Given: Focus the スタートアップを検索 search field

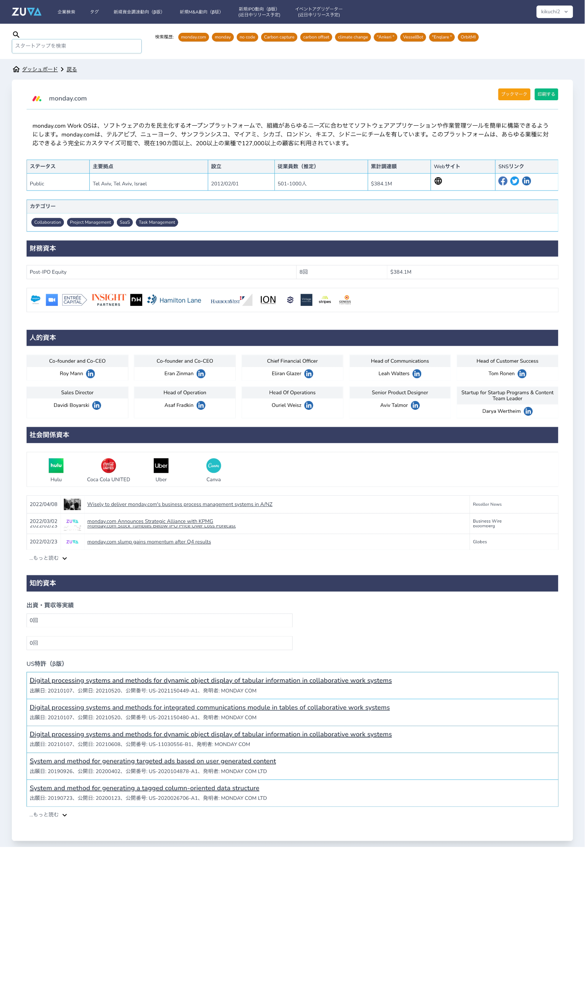Looking at the screenshot, I should [77, 46].
